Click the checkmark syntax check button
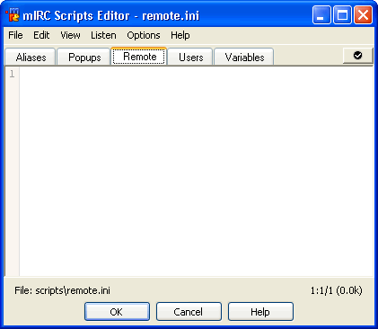 point(358,56)
